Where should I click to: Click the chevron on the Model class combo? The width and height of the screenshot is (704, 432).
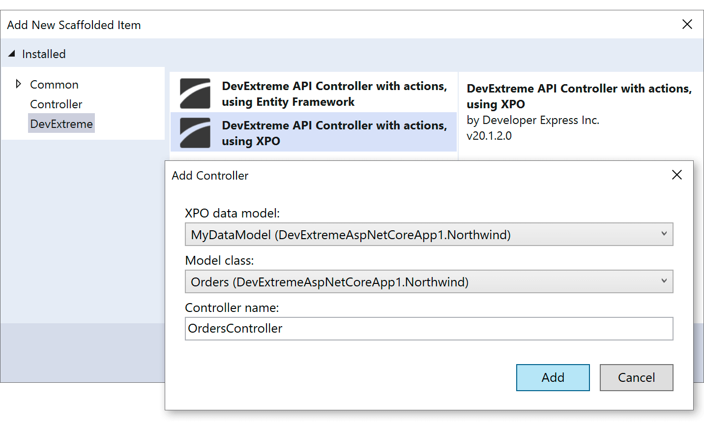pos(665,281)
